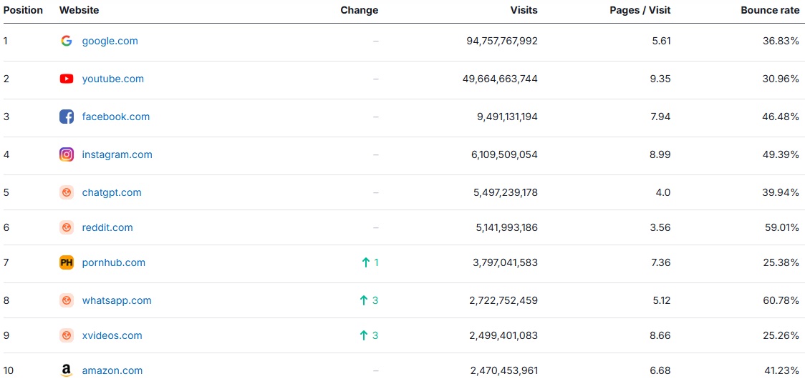Click the Amazon logo icon
This screenshot has height=384, width=805.
pos(67,370)
